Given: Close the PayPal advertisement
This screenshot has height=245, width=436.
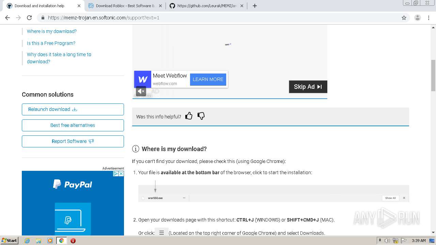Looking at the screenshot, I should (x=121, y=174).
